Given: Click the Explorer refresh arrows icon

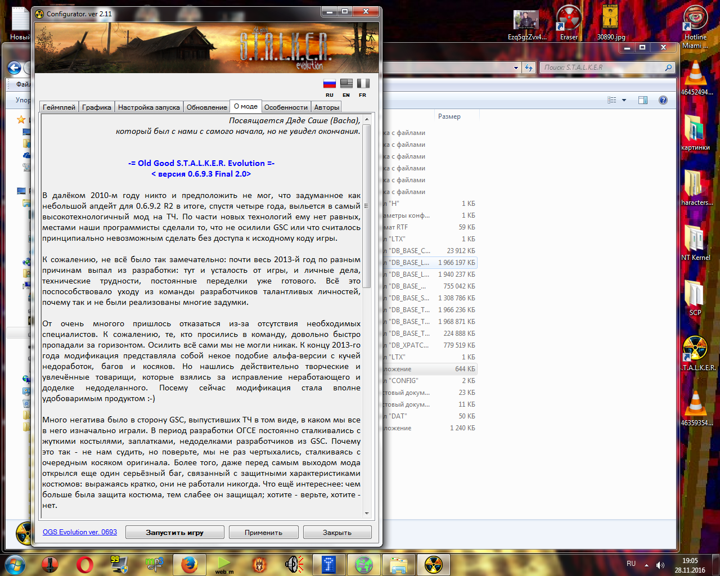Looking at the screenshot, I should pyautogui.click(x=528, y=67).
